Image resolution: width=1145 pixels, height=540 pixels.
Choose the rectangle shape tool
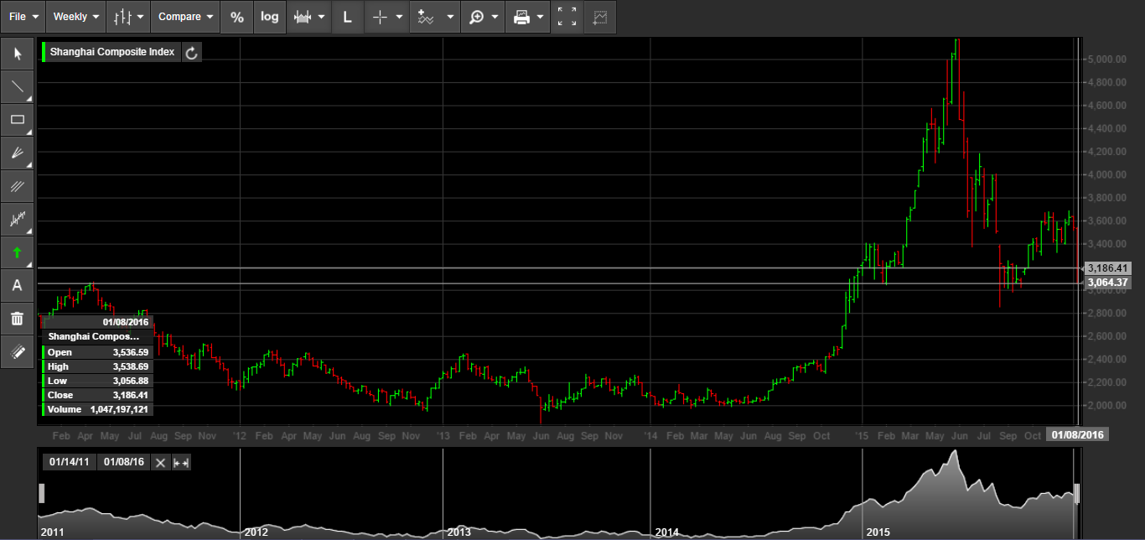(17, 120)
